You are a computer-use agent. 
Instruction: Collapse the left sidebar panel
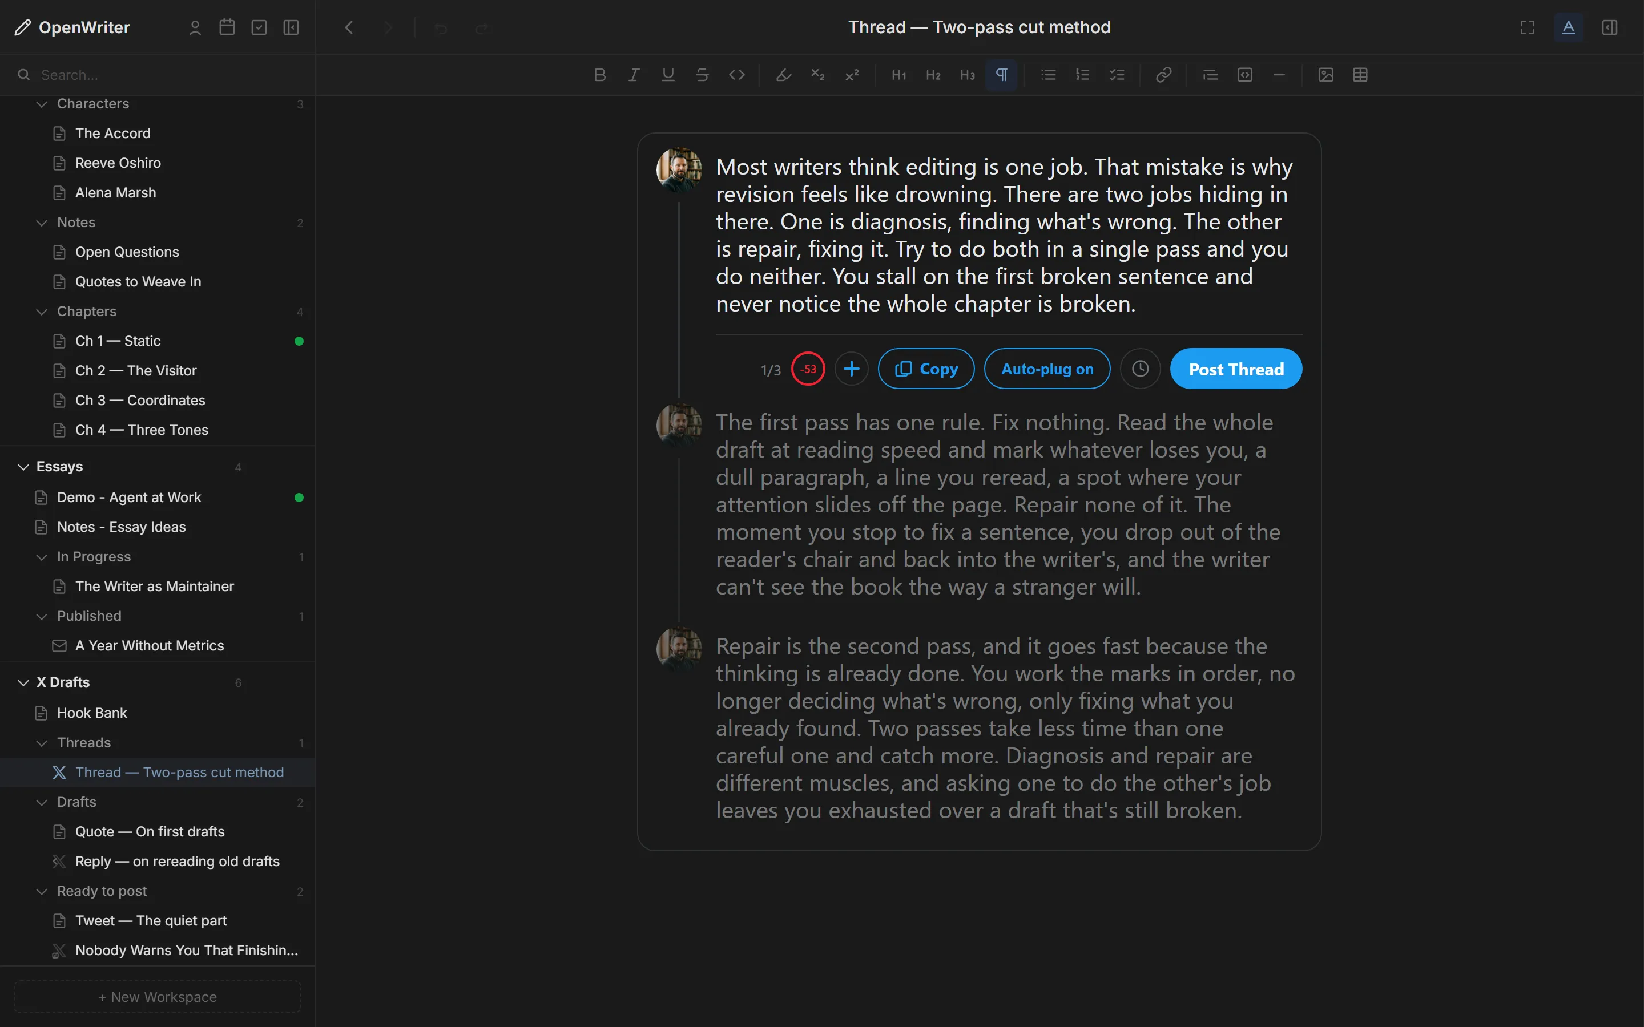291,27
